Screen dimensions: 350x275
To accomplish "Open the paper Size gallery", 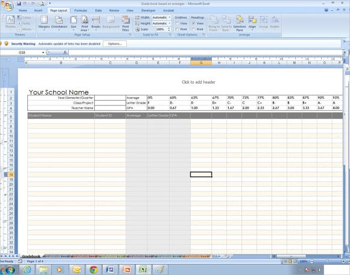I will point(74,23).
